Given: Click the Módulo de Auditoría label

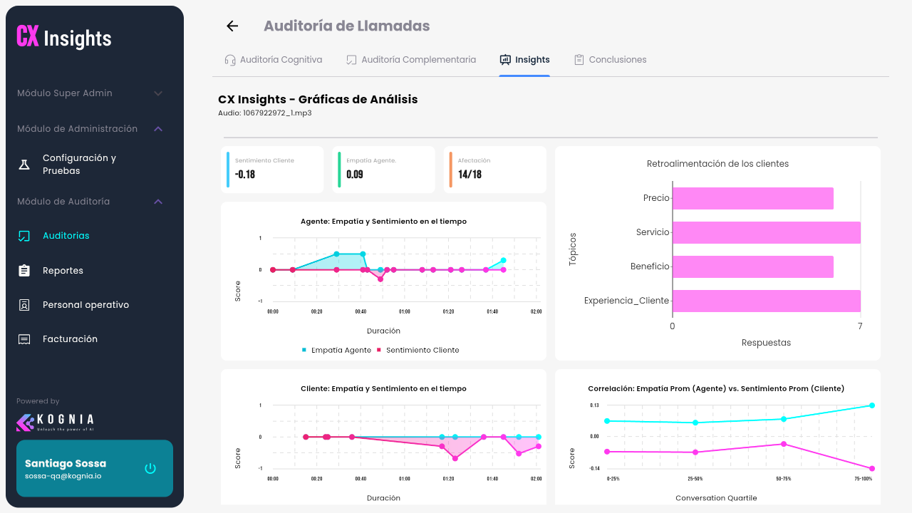Looking at the screenshot, I should [63, 202].
